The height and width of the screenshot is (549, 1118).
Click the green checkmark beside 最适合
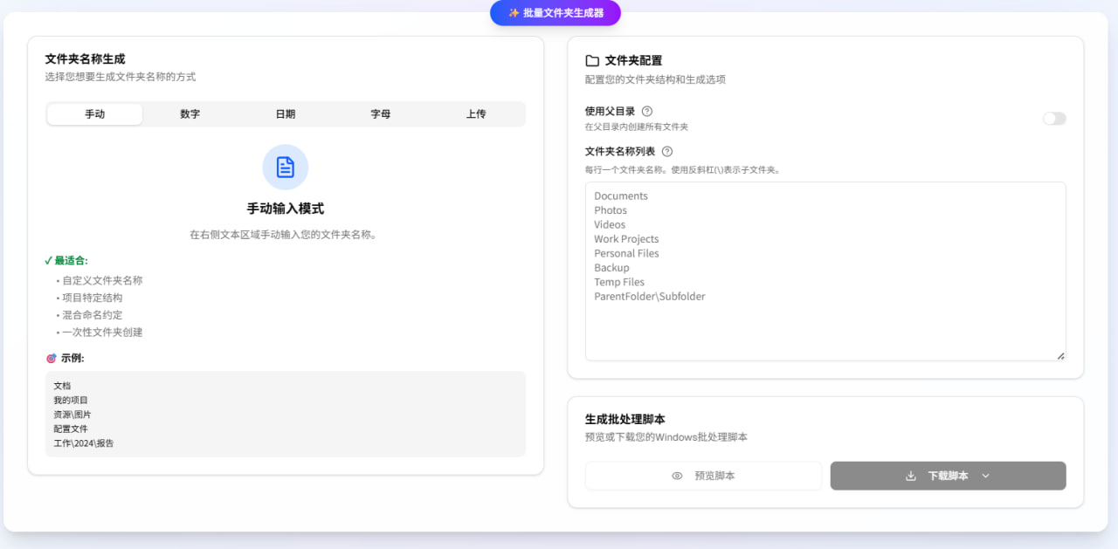pos(48,260)
